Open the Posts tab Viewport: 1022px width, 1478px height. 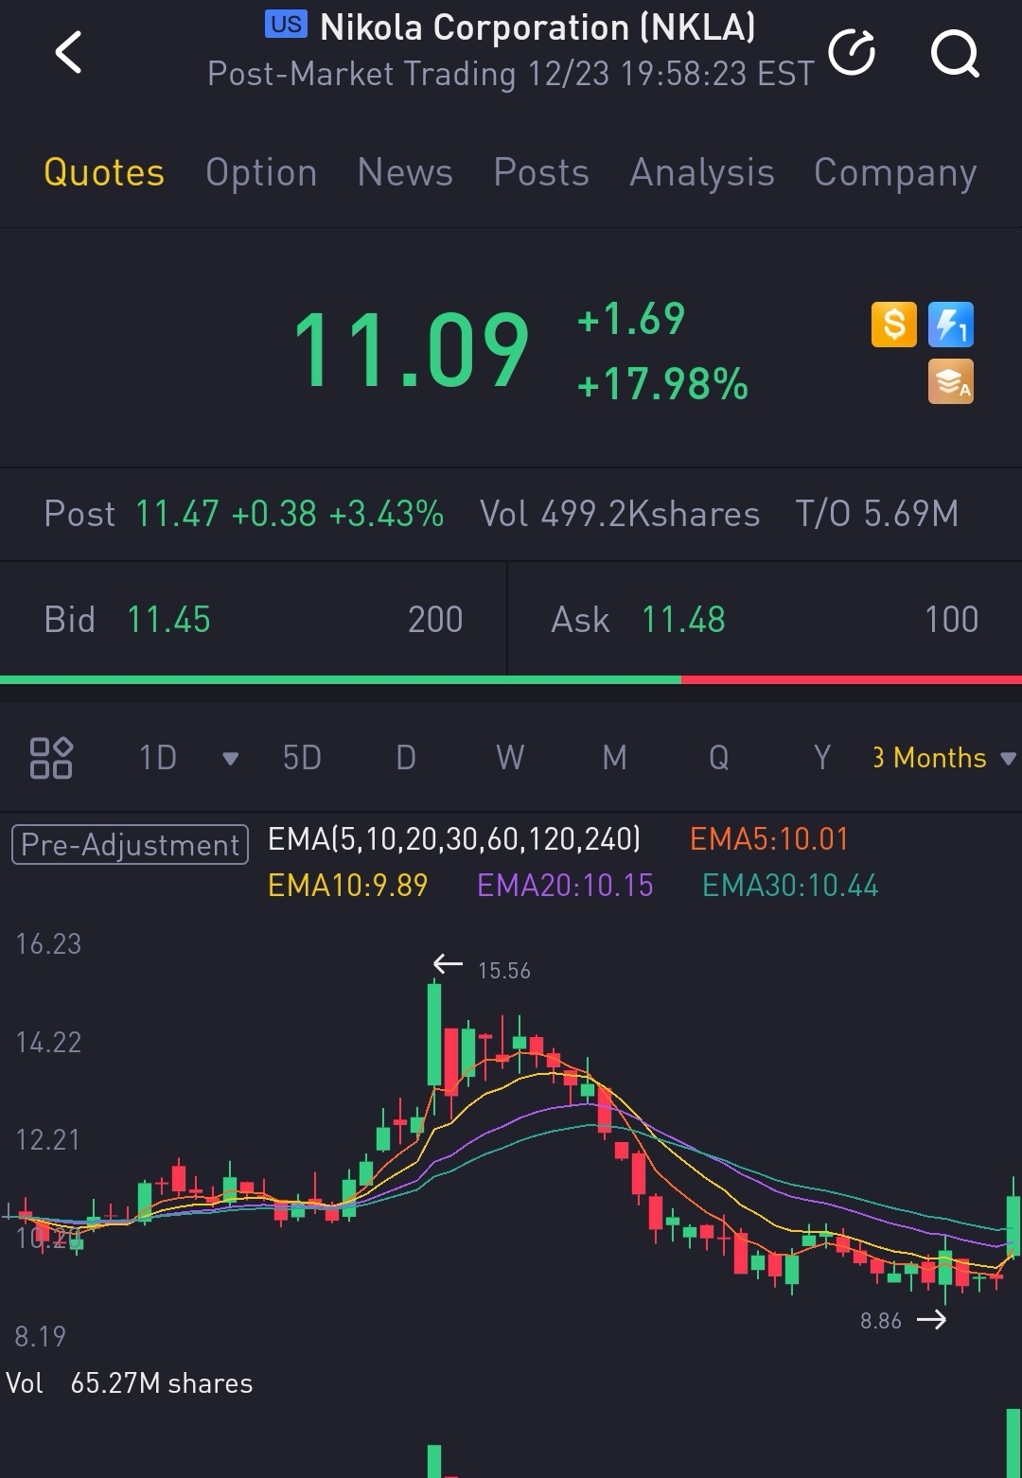[x=541, y=172]
